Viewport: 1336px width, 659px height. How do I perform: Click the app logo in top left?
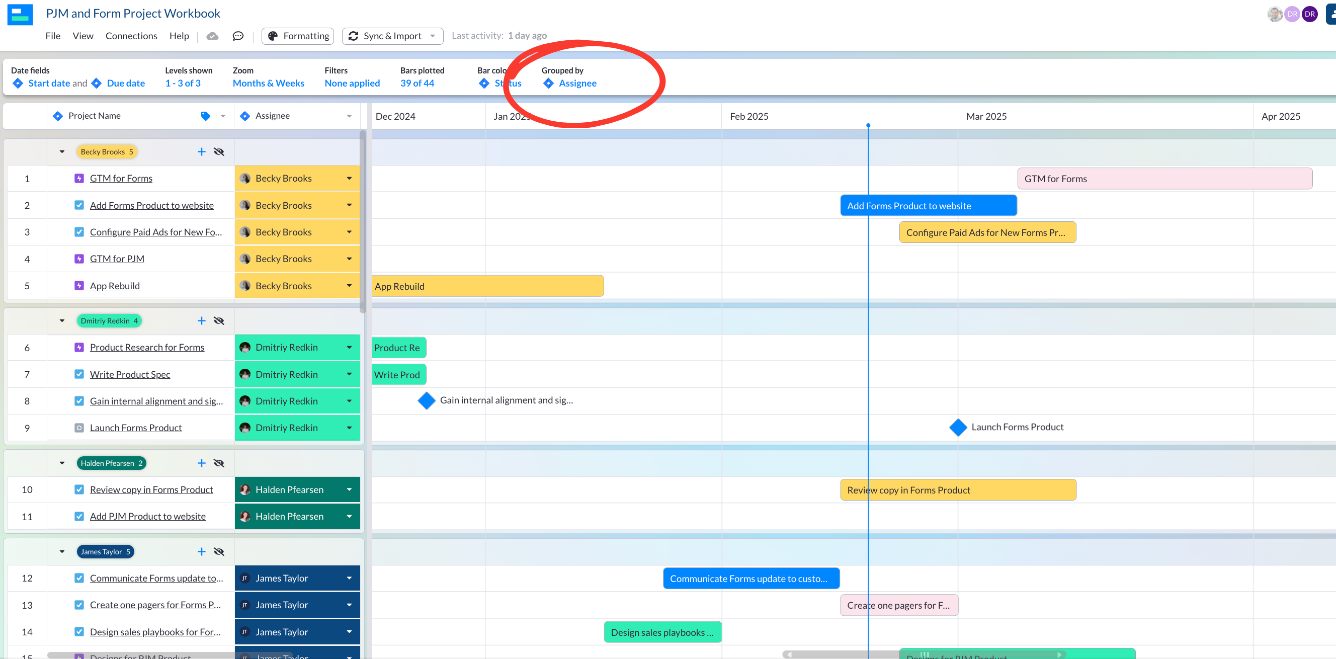click(20, 14)
